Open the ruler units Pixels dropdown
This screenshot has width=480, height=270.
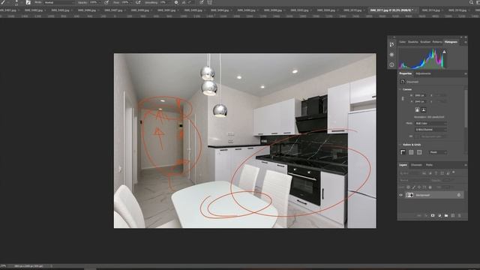click(438, 152)
